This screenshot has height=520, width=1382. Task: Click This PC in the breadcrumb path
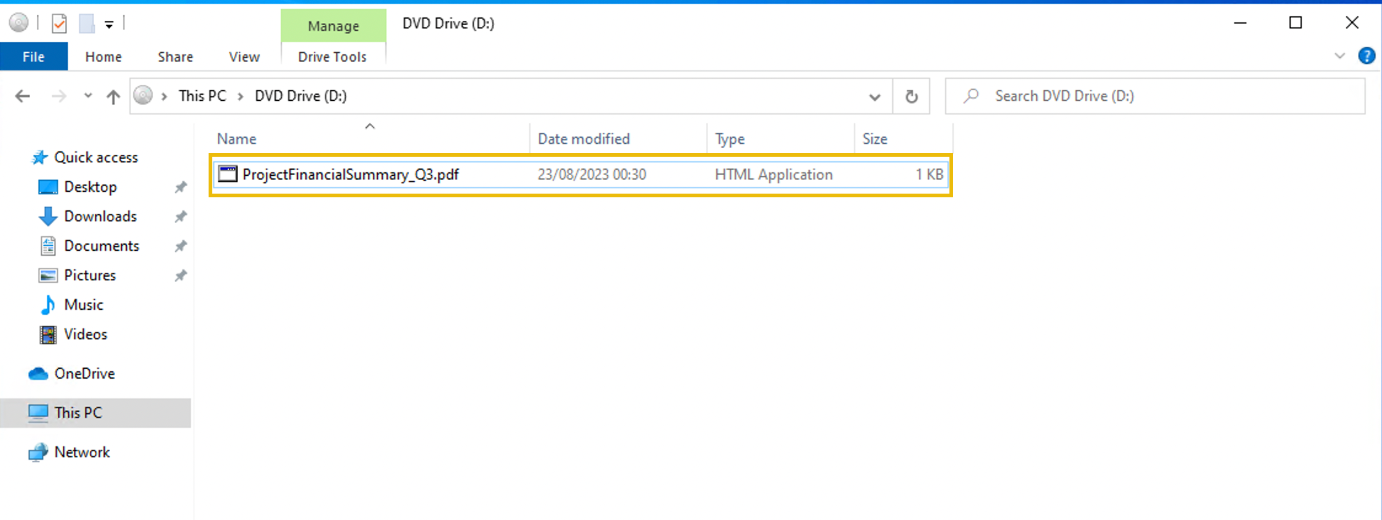tap(202, 96)
